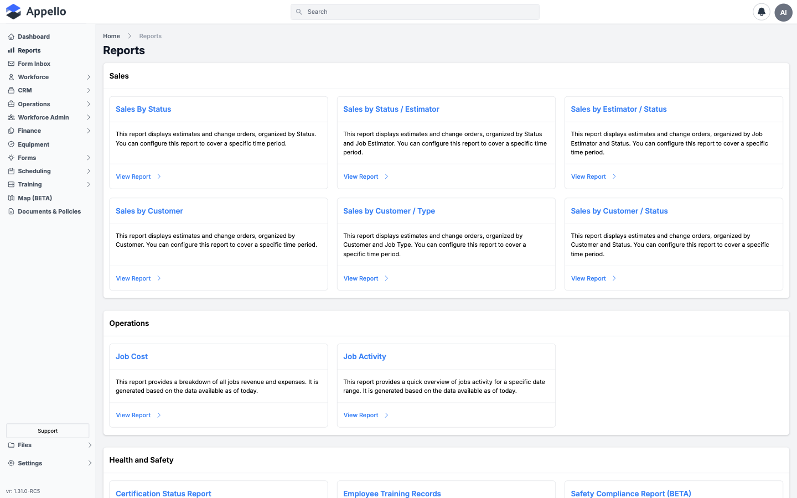Click the Support button

tap(48, 430)
